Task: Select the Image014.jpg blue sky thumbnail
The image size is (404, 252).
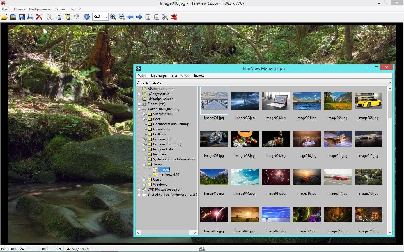Action: coord(245,176)
